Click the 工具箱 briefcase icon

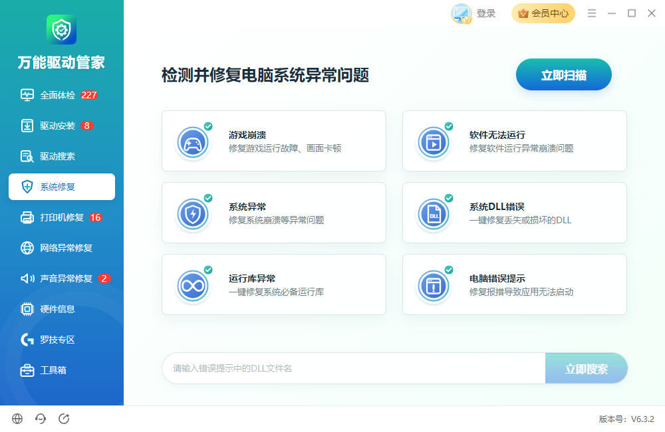(27, 370)
